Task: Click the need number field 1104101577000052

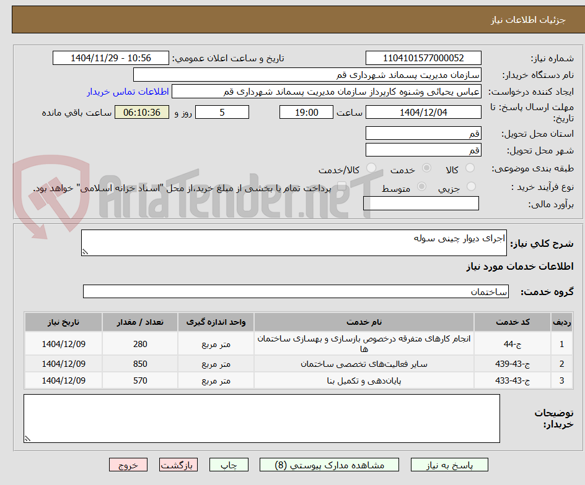Action: click(x=423, y=58)
